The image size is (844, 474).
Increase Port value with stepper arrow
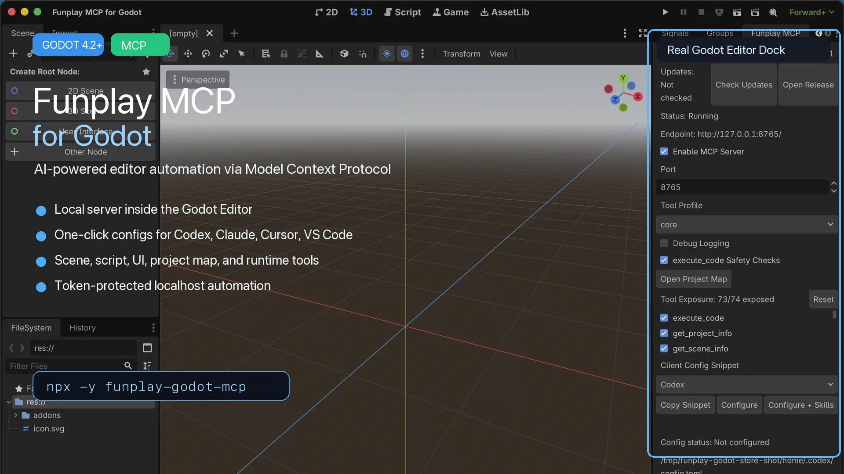click(x=834, y=183)
